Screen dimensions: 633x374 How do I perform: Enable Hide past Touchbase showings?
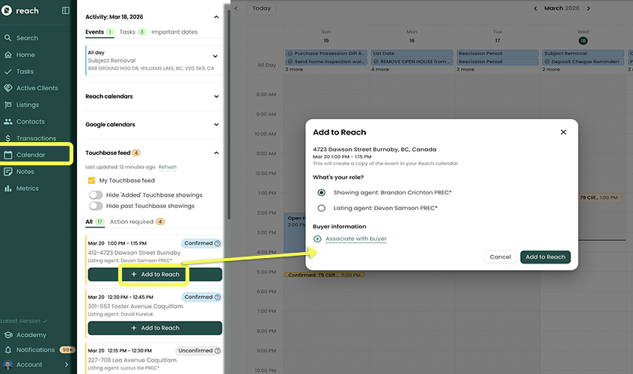click(96, 206)
